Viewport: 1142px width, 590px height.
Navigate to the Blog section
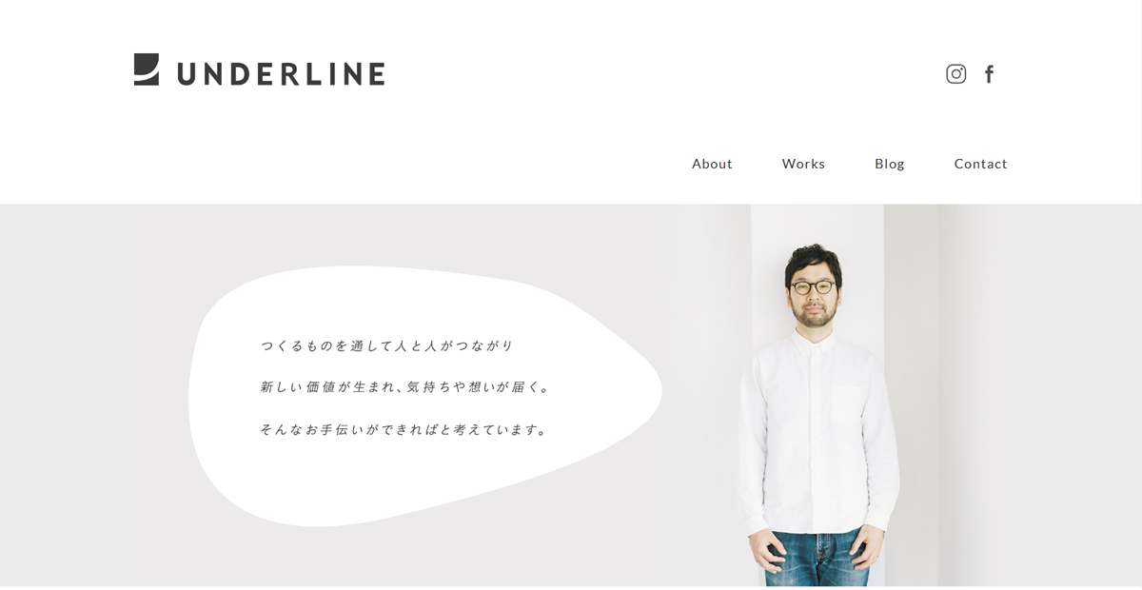(890, 164)
